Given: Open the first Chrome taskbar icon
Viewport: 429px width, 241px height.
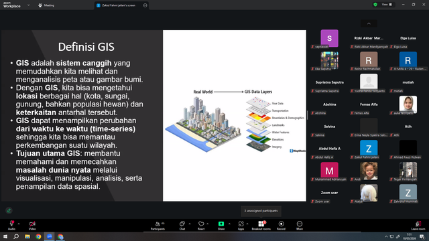Looking at the screenshot, I should [x=38, y=236].
